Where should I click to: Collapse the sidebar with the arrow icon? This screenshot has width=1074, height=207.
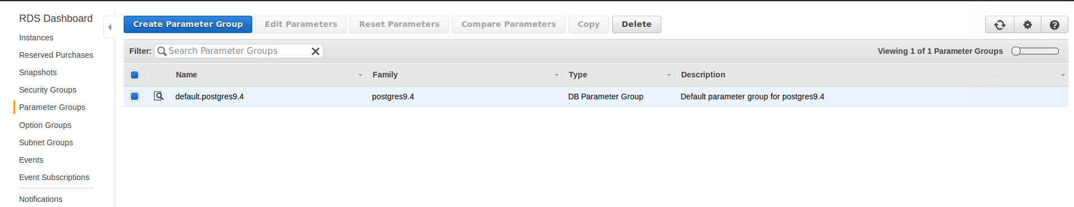pos(110,27)
